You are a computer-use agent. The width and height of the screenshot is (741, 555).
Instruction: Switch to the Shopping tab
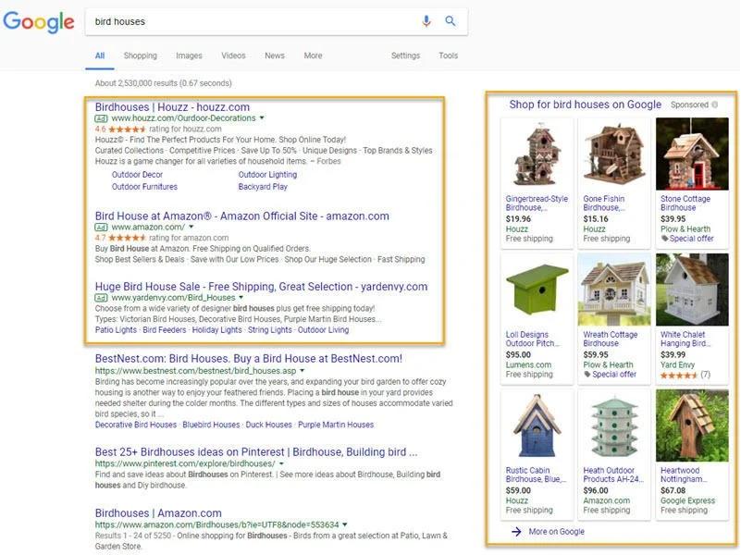click(x=141, y=55)
